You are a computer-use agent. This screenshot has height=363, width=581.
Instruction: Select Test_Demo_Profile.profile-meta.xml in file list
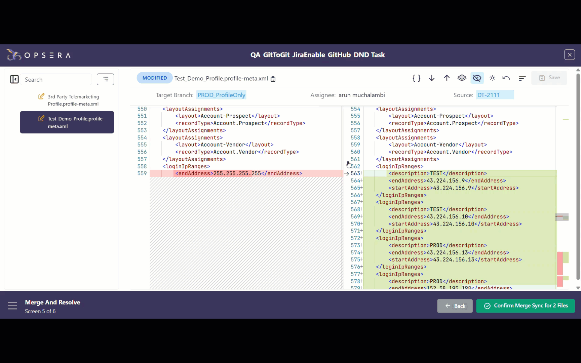click(x=67, y=122)
